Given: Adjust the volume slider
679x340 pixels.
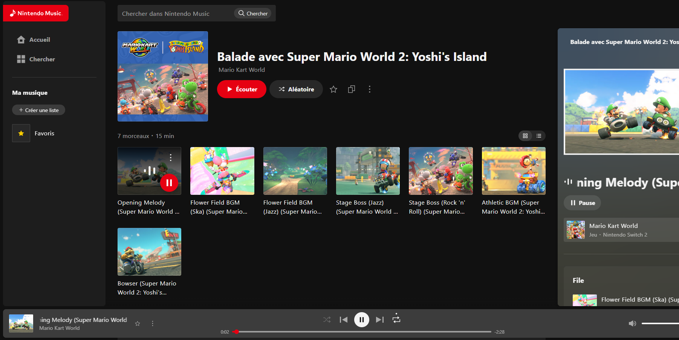Looking at the screenshot, I should [x=660, y=323].
